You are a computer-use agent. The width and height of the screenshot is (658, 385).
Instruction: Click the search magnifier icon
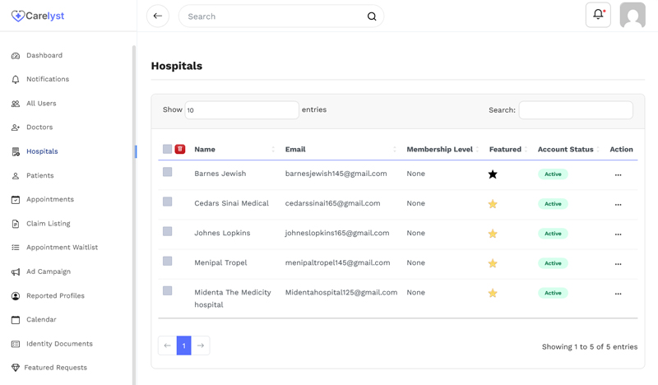click(372, 16)
